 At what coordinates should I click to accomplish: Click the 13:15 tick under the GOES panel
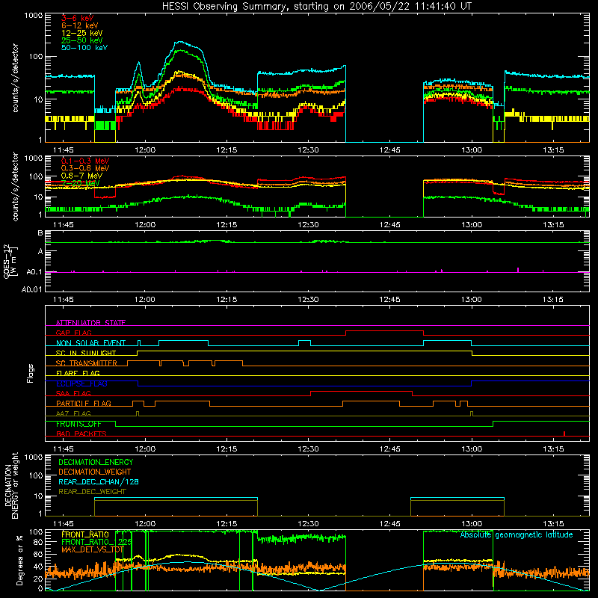coord(553,300)
